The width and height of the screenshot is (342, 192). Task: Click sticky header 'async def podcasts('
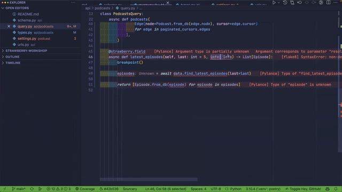coord(129,19)
